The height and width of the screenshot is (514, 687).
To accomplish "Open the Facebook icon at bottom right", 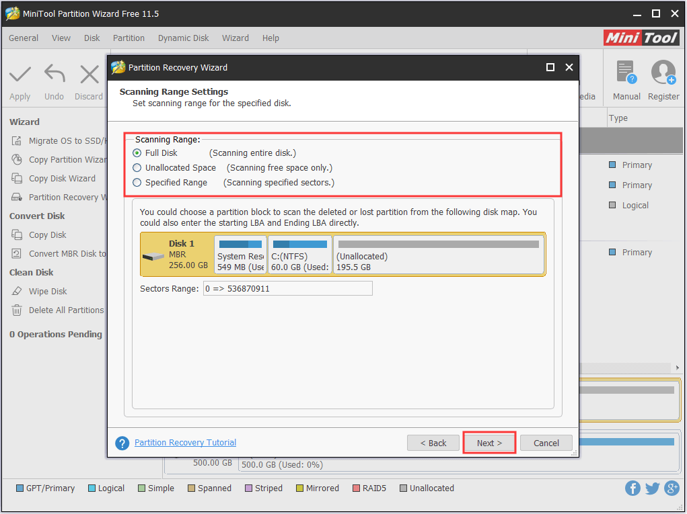I will 632,488.
